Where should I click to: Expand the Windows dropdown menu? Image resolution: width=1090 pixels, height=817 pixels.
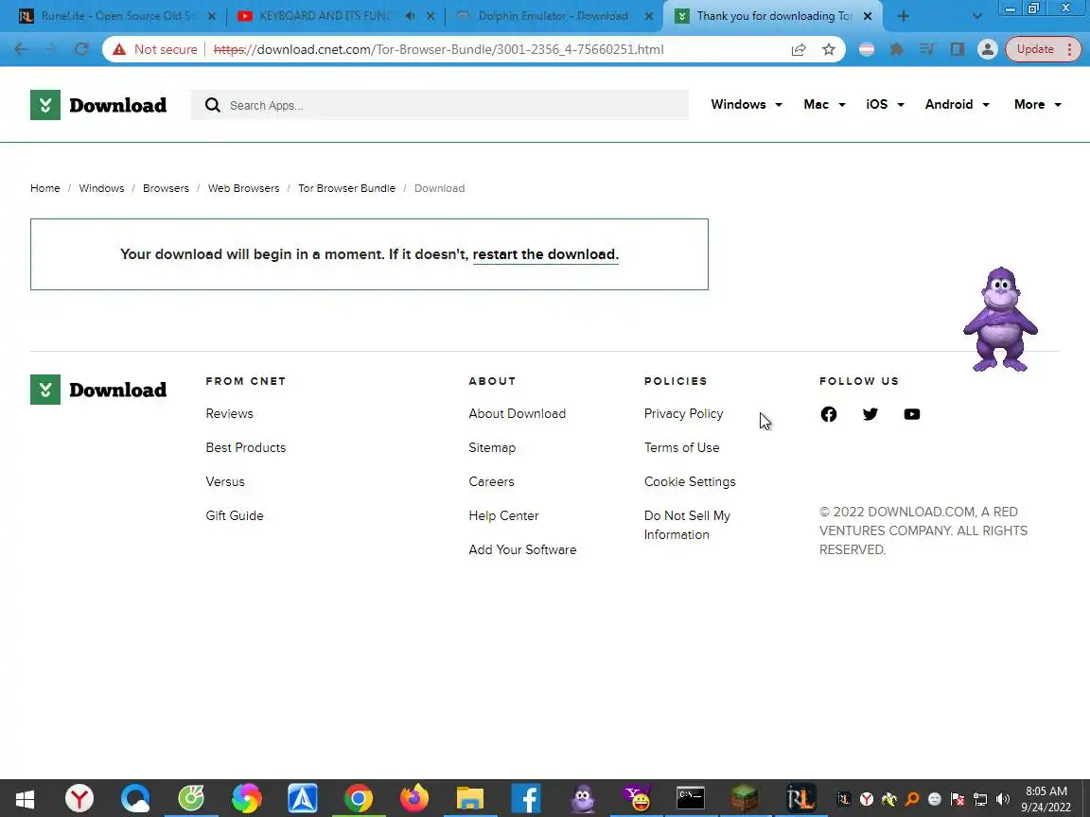click(747, 104)
